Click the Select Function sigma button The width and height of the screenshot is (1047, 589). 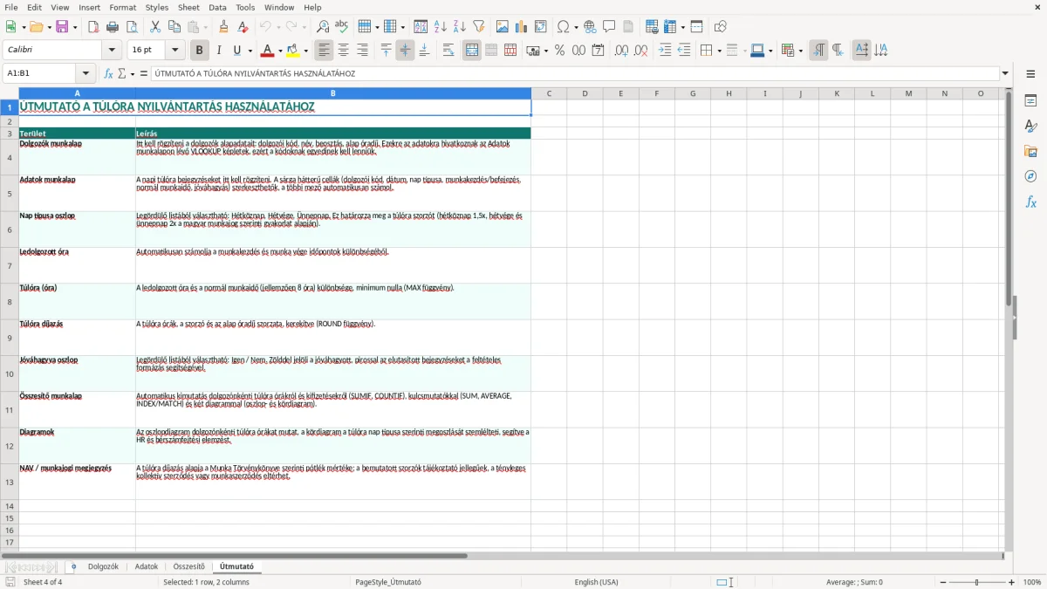click(121, 73)
